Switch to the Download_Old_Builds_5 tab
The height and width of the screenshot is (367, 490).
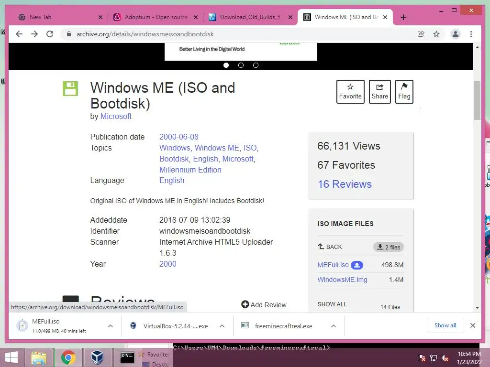pos(251,17)
